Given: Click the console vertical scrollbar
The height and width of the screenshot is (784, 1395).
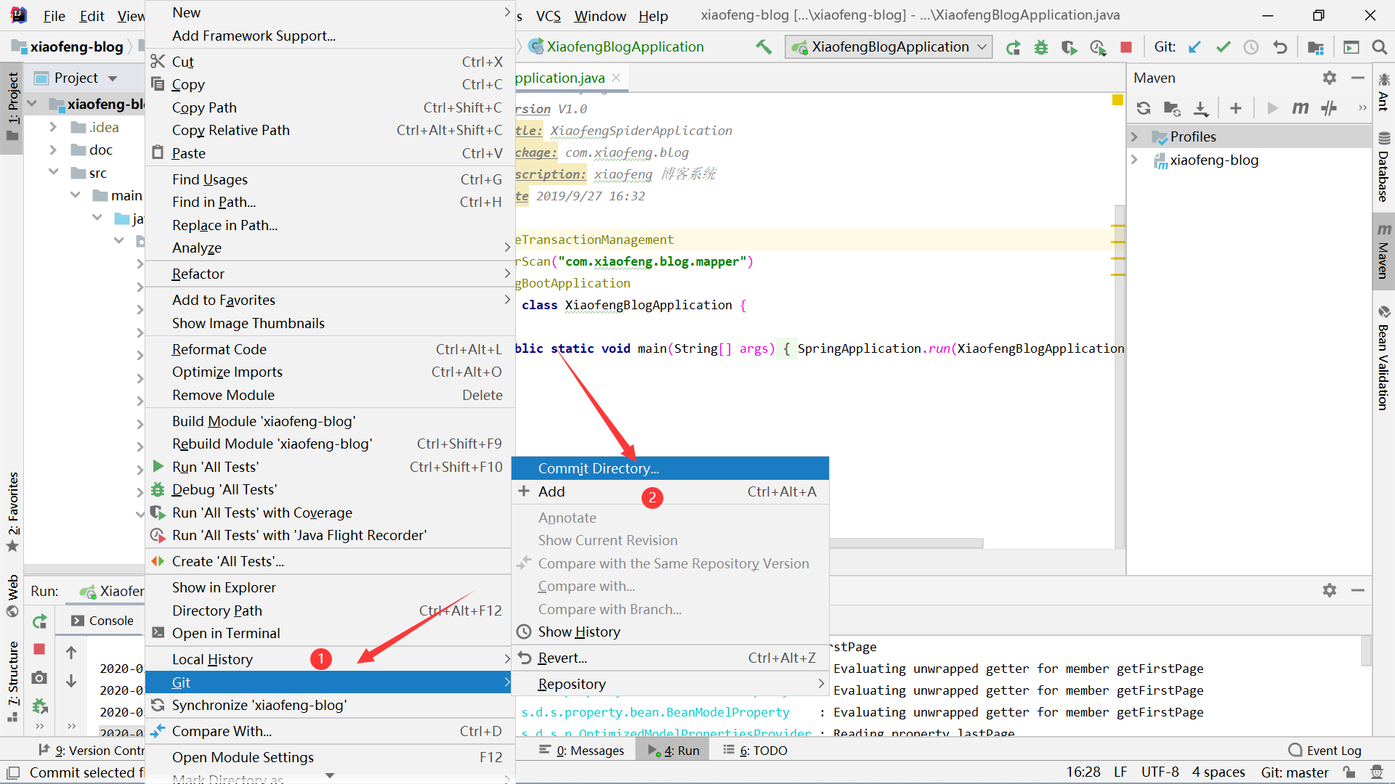Looking at the screenshot, I should point(1366,651).
